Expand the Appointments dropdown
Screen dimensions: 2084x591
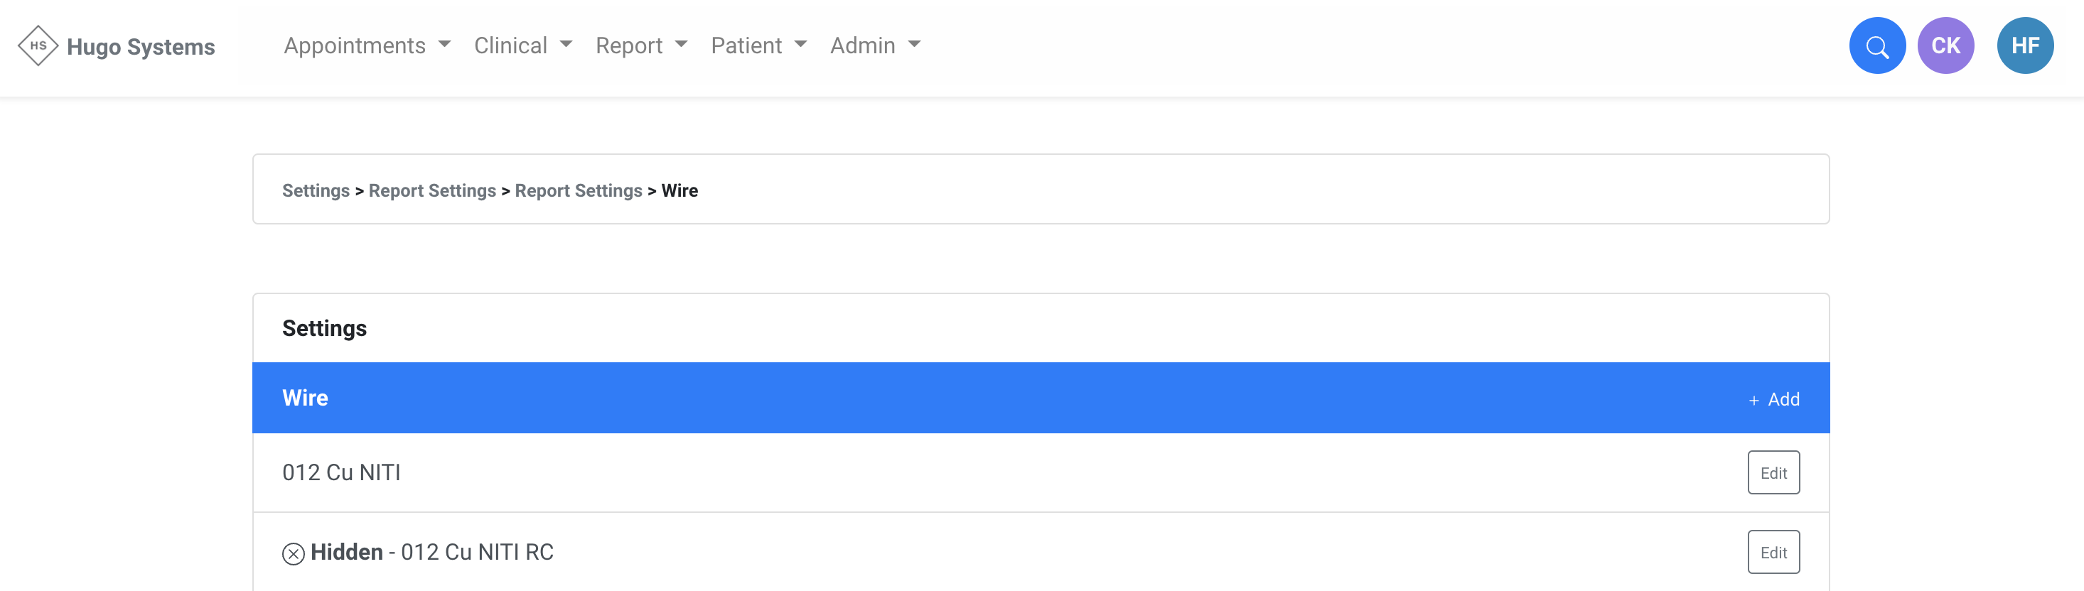tap(367, 46)
